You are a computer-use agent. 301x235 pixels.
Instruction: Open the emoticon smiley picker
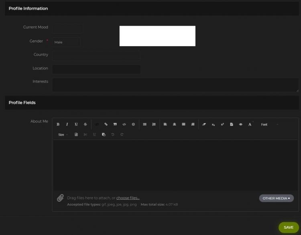(133, 124)
